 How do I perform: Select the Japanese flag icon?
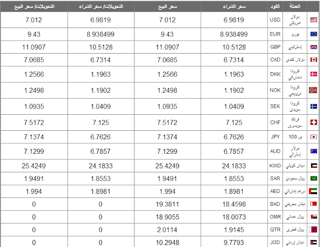click(x=313, y=137)
